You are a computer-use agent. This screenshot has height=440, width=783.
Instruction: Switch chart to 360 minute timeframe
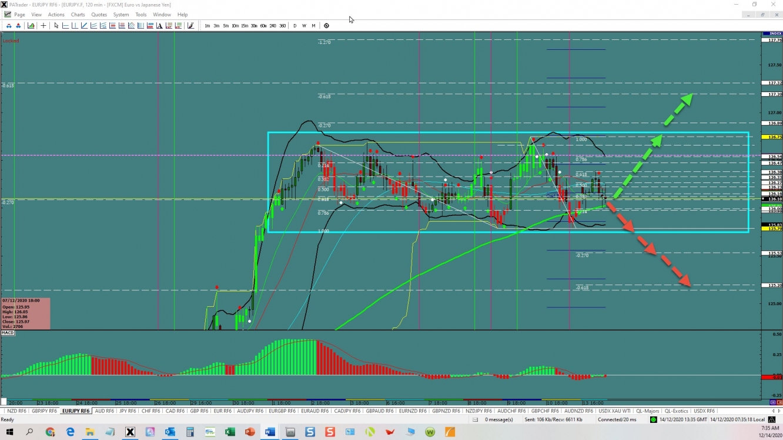[283, 26]
